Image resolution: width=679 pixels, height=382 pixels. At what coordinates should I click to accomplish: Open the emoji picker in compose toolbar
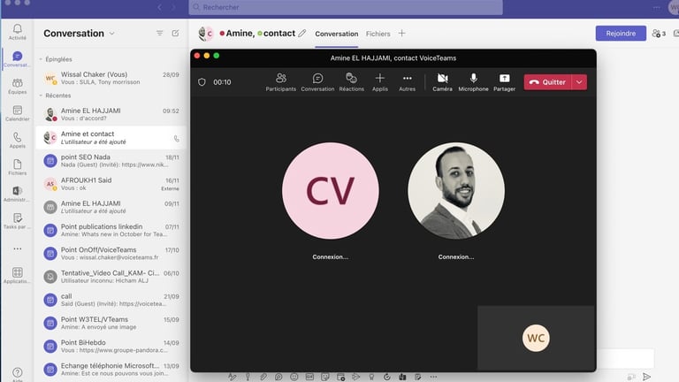pos(294,377)
